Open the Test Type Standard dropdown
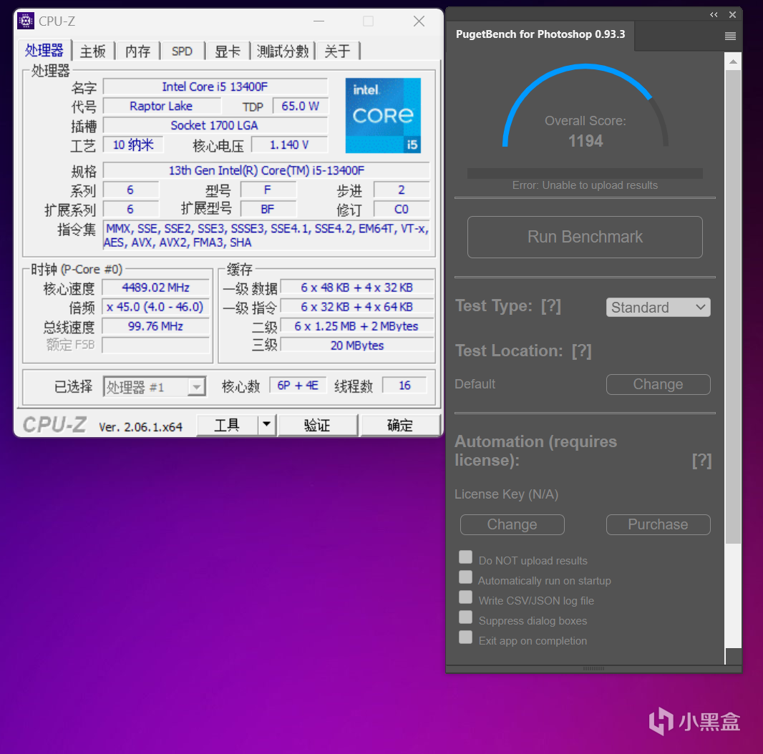Screen dimensions: 763x754 pyautogui.click(x=658, y=308)
